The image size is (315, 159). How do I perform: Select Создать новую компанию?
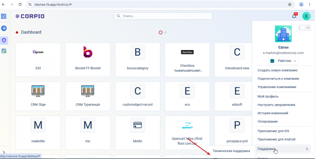[277, 70]
